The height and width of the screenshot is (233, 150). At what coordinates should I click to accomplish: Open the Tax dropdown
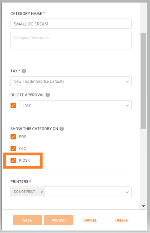[71, 81]
